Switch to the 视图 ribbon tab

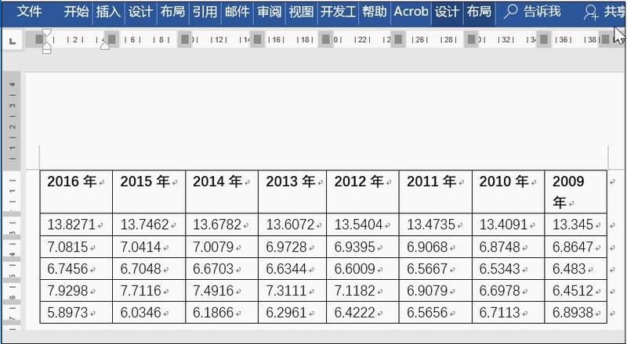point(301,12)
